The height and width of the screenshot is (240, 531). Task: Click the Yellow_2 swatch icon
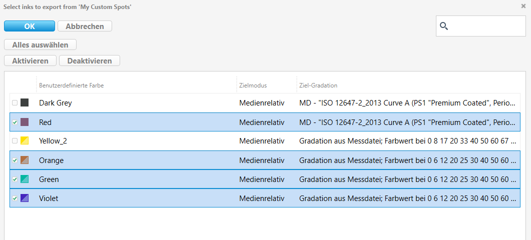[x=25, y=141]
